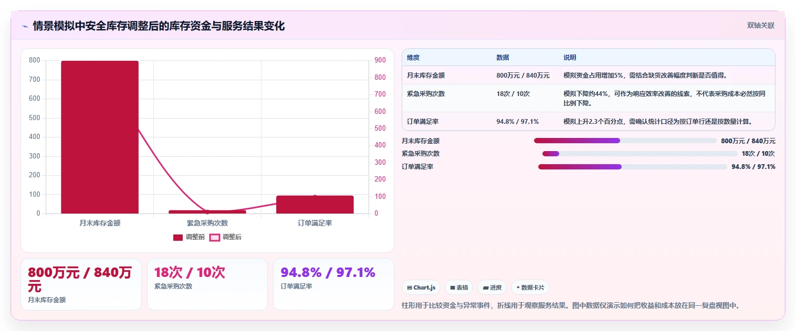Toggle the 调整前 legend swatch
This screenshot has width=796, height=331.
click(x=178, y=237)
